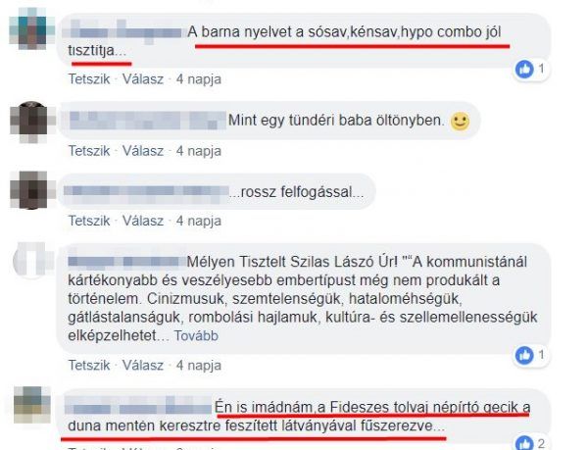Click Válasz under rossz felfogással comment
The height and width of the screenshot is (450, 588).
(143, 221)
